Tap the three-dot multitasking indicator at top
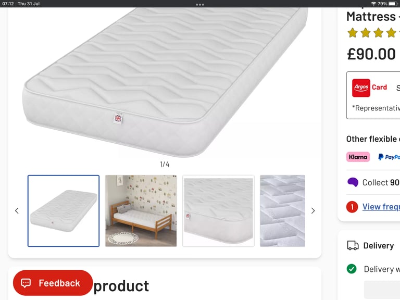 [200, 4]
